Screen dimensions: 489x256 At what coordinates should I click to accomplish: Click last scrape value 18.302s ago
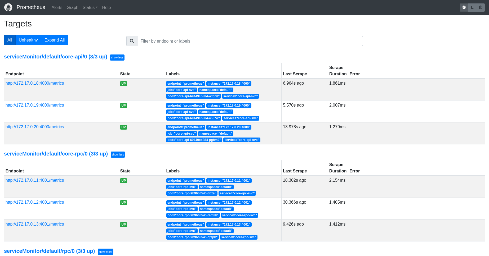click(x=295, y=180)
